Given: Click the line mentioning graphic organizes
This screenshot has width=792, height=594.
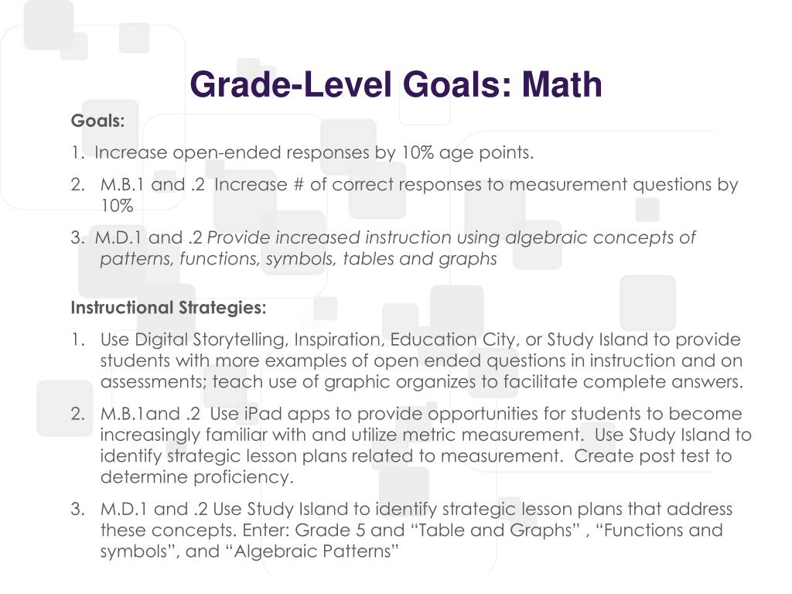Looking at the screenshot, I should pyautogui.click(x=422, y=382).
